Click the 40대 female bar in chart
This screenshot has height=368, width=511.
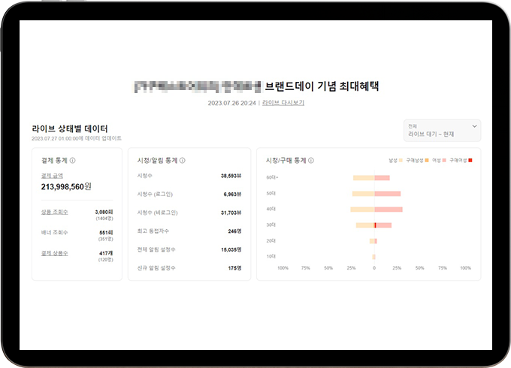[388, 210]
